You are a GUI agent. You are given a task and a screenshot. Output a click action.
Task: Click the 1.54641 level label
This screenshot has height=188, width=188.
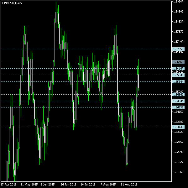pyautogui.click(x=178, y=101)
